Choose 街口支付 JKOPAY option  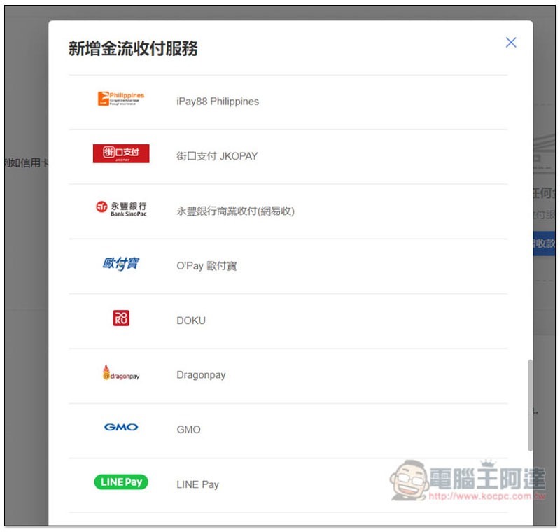click(x=217, y=156)
